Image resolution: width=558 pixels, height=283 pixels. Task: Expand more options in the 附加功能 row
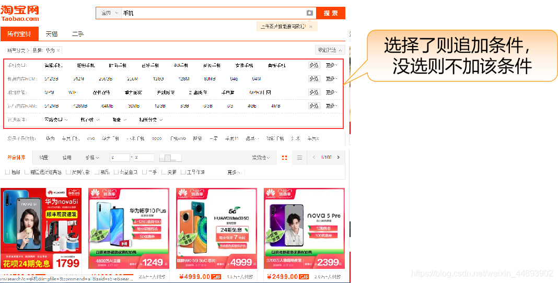click(331, 92)
